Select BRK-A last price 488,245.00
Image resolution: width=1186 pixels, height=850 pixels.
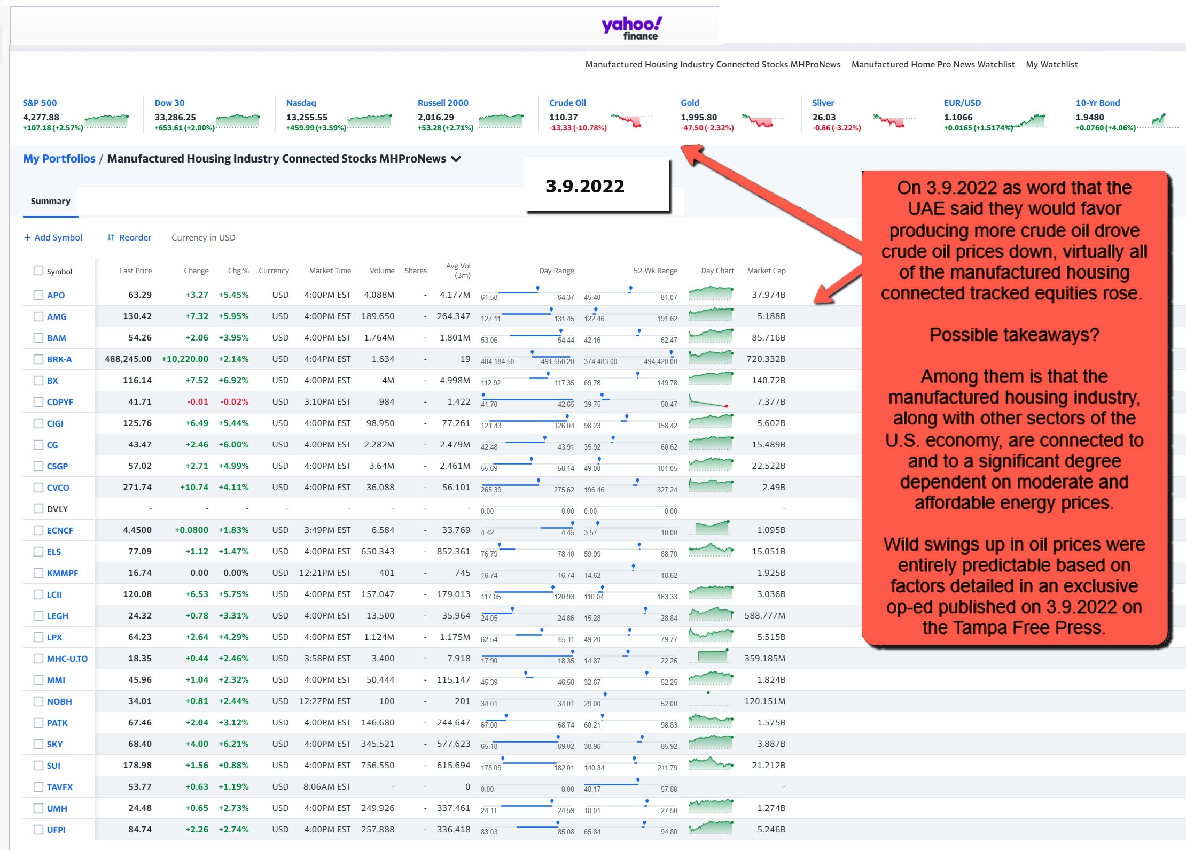pyautogui.click(x=128, y=359)
